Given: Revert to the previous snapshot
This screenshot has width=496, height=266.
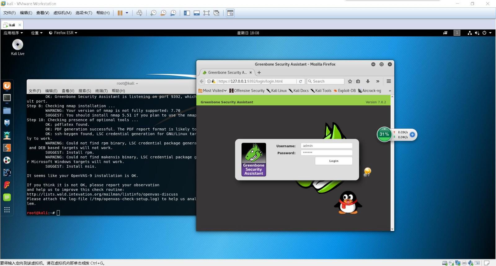Looking at the screenshot, I should (x=163, y=13).
